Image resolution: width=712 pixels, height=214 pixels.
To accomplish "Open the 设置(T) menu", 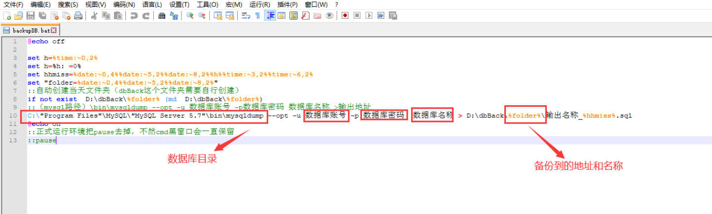I will tap(179, 4).
